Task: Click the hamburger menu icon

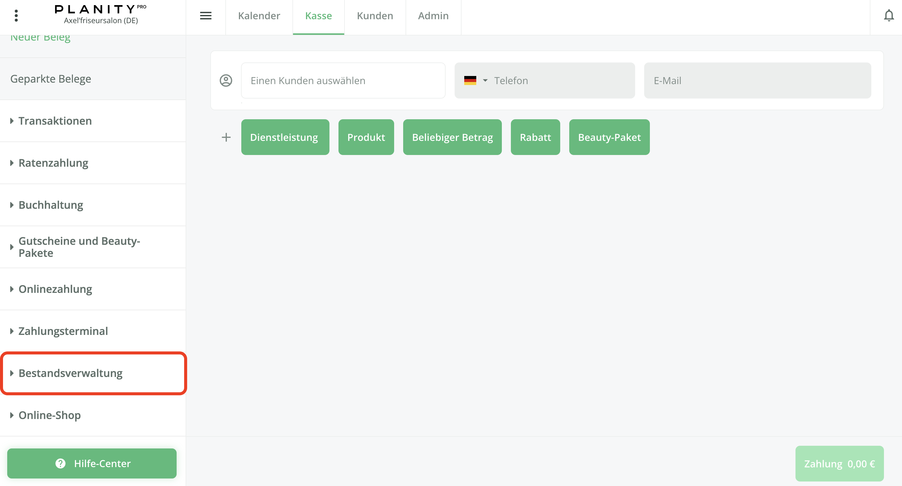Action: (205, 16)
